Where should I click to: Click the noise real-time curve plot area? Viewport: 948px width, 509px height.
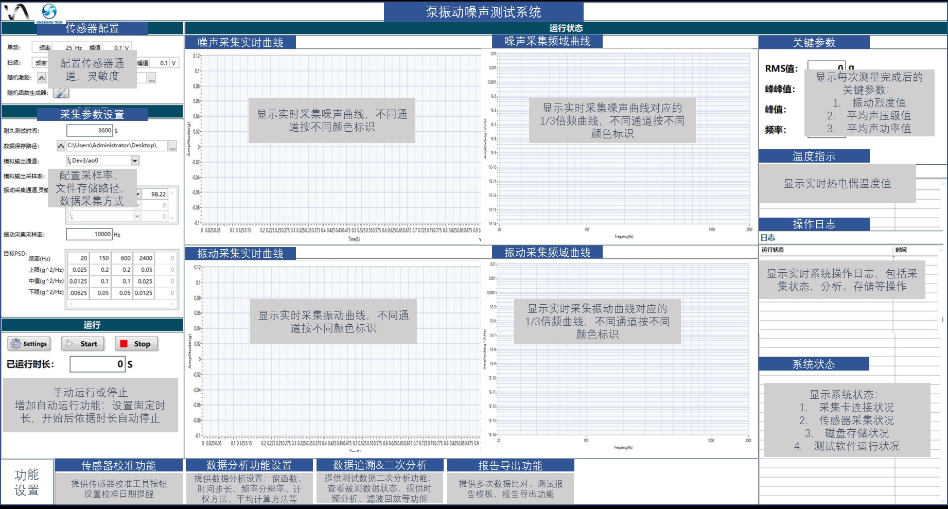[x=341, y=139]
